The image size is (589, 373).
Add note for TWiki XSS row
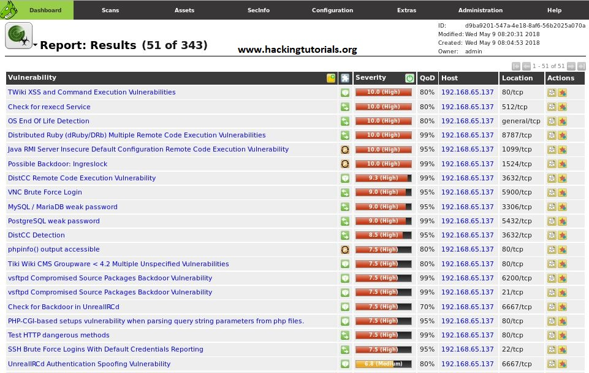552,93
